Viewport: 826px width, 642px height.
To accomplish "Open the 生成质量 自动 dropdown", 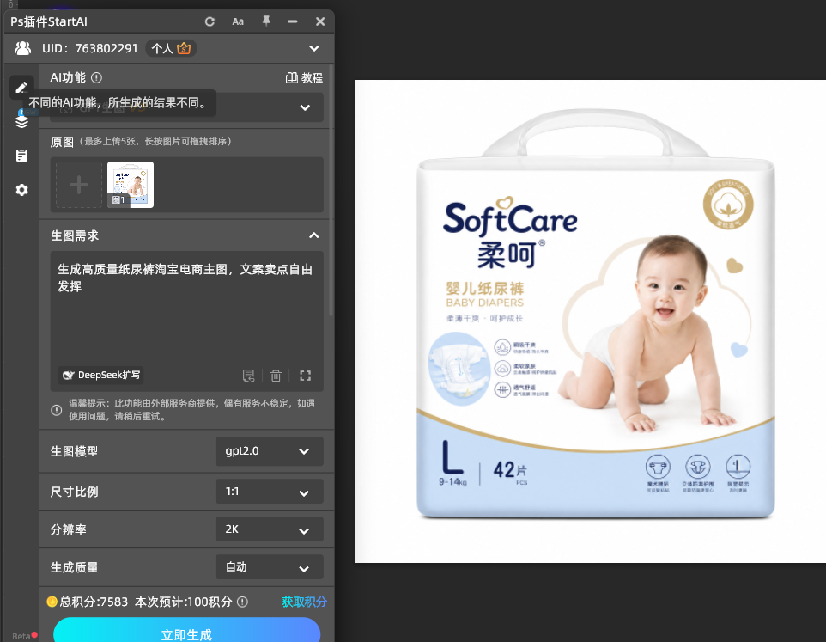I will (270, 567).
